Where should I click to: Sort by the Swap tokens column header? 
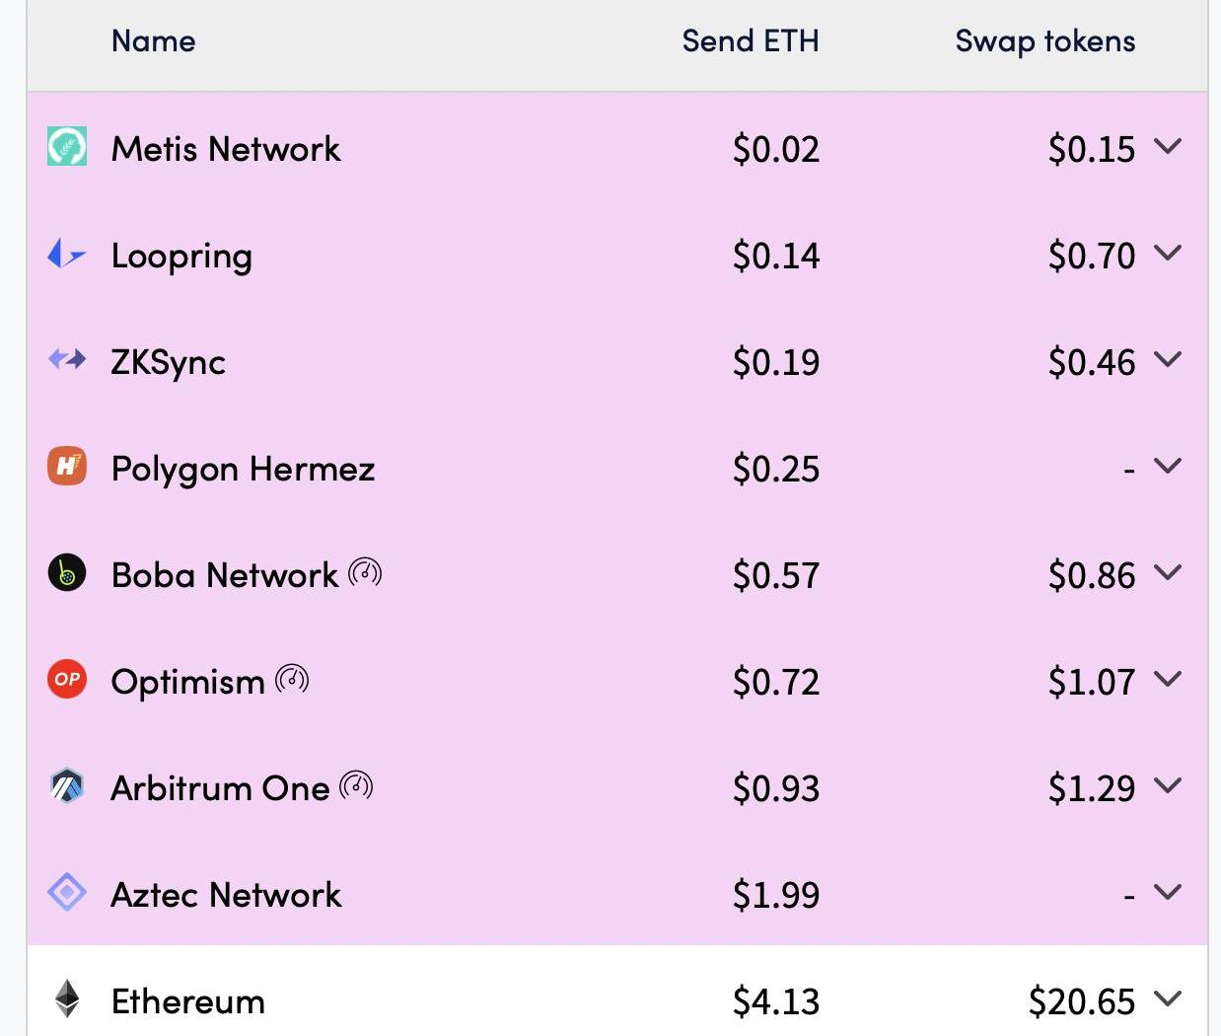pos(1044,41)
